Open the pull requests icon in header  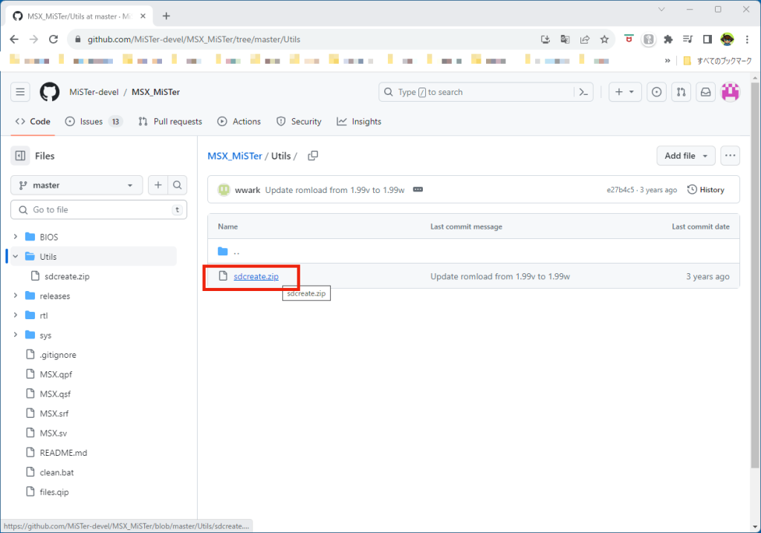pos(681,92)
